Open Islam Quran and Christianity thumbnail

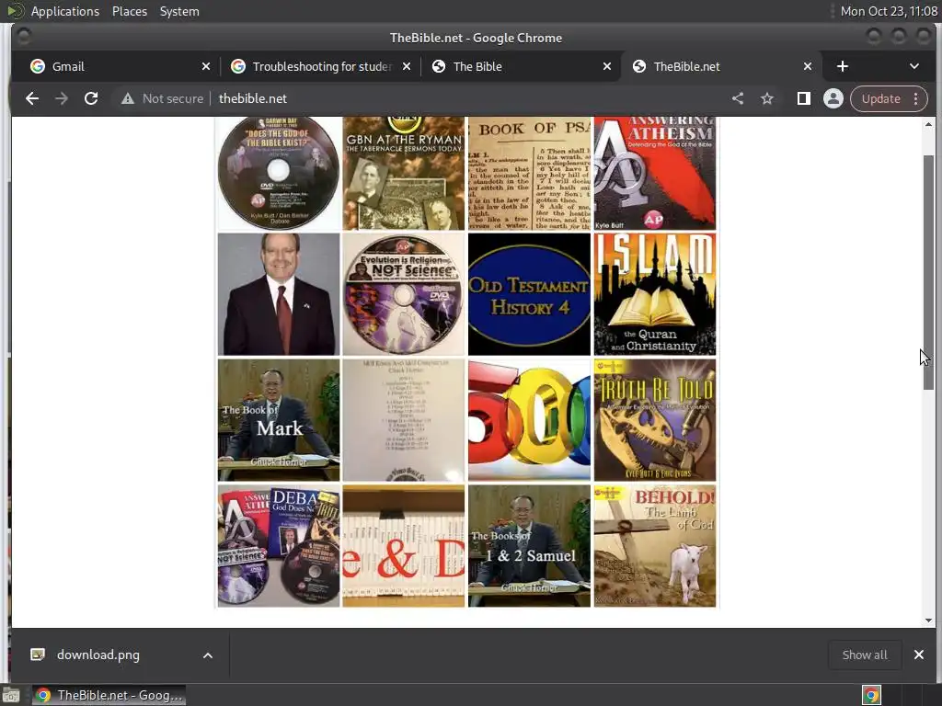(x=654, y=294)
